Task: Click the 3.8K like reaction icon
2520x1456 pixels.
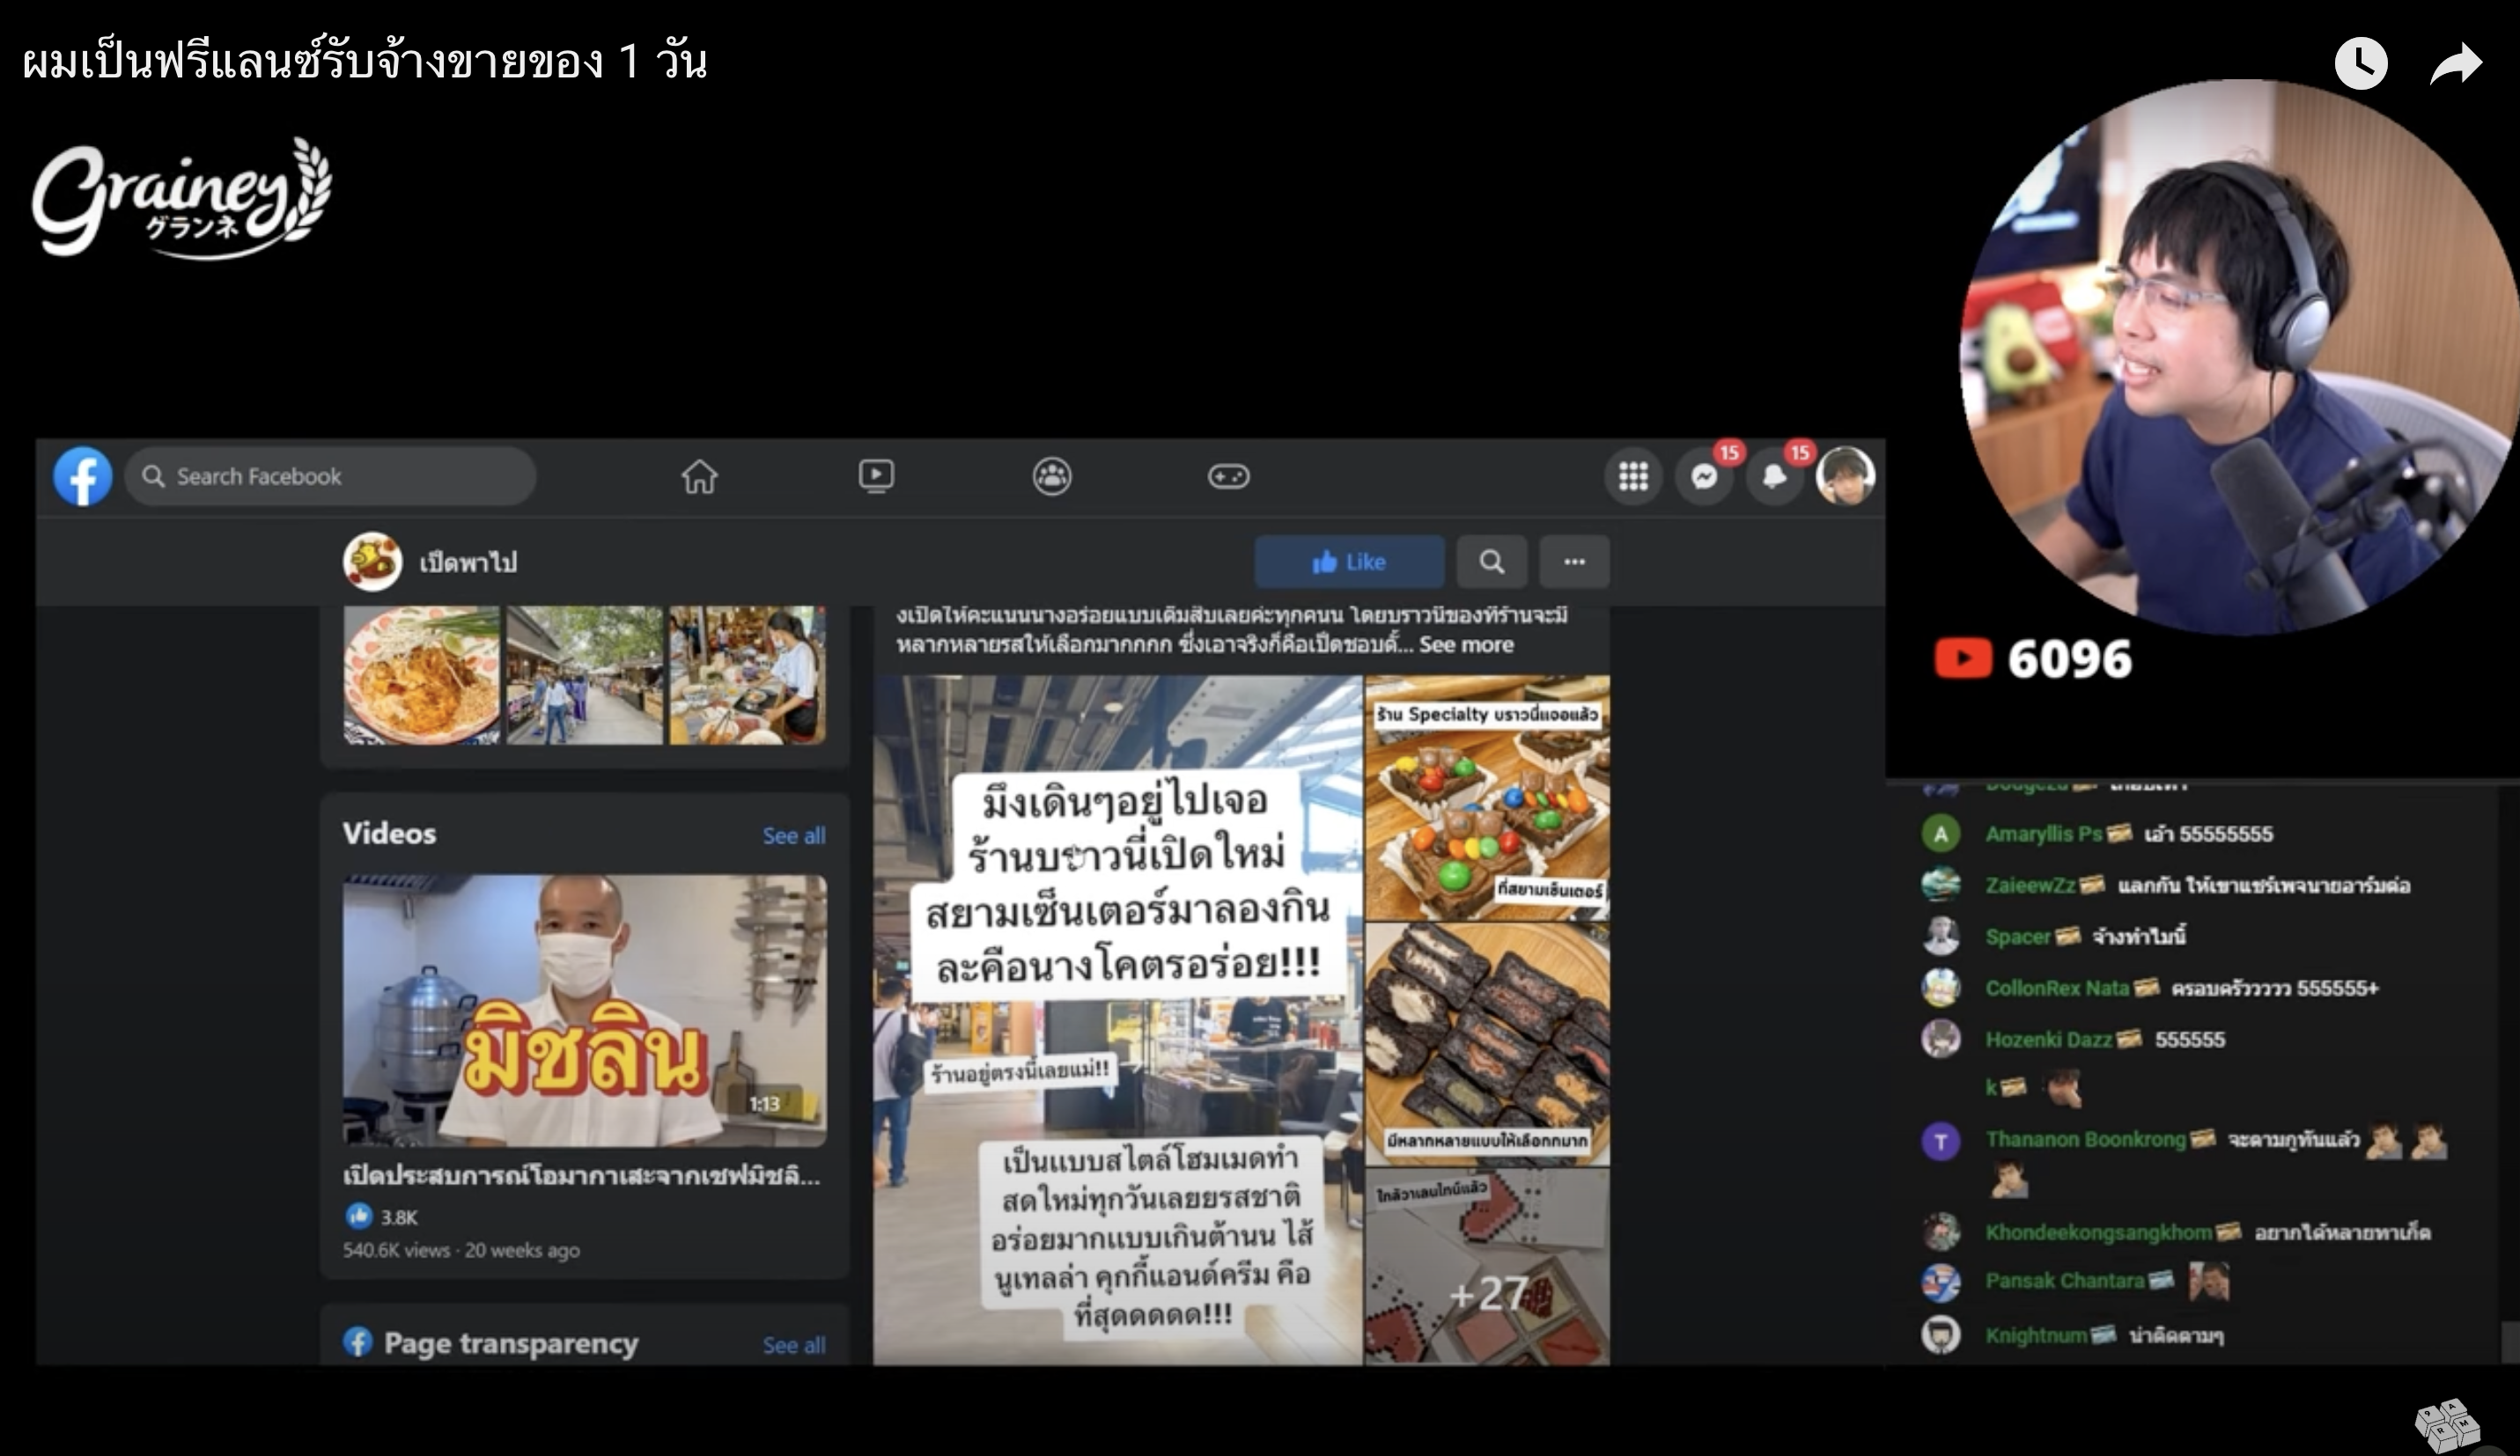Action: coord(358,1216)
